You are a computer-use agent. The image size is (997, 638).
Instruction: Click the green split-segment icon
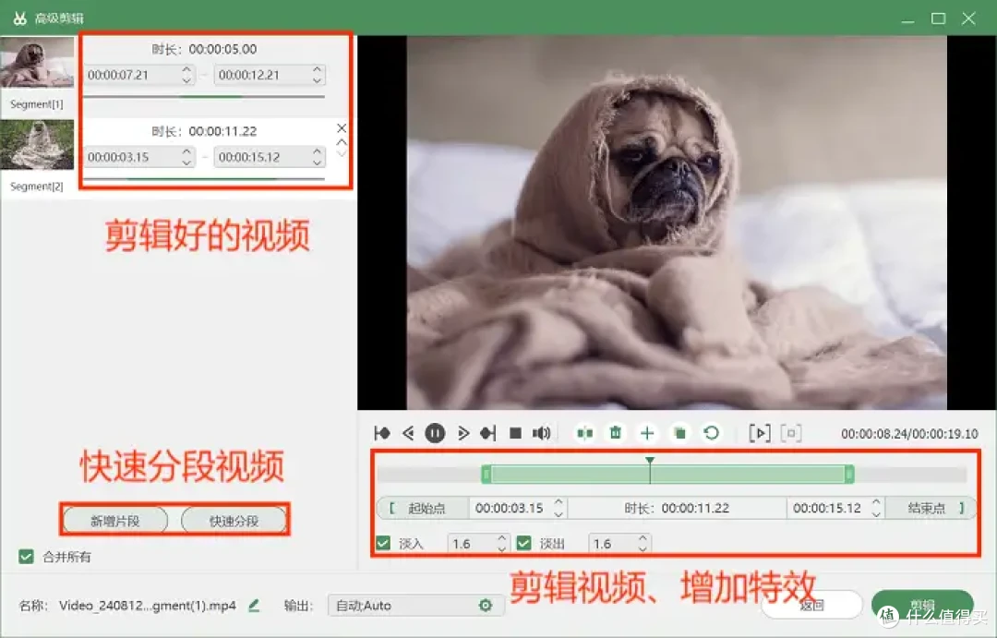point(584,433)
